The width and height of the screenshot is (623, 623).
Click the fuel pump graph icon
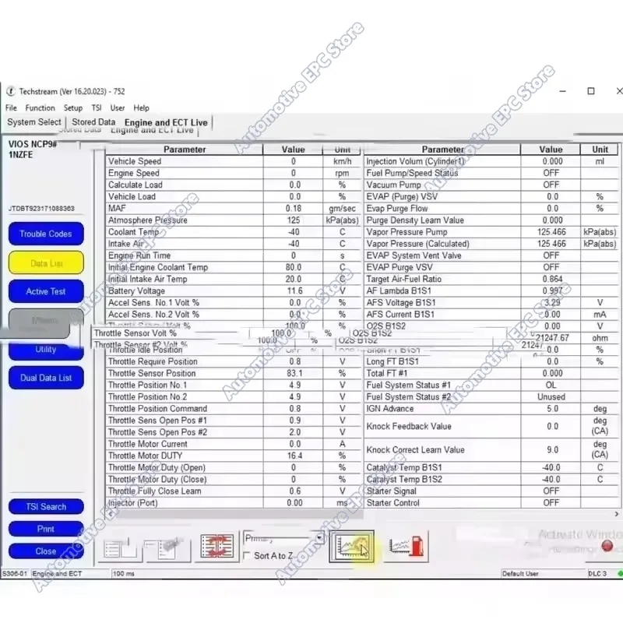tap(406, 547)
